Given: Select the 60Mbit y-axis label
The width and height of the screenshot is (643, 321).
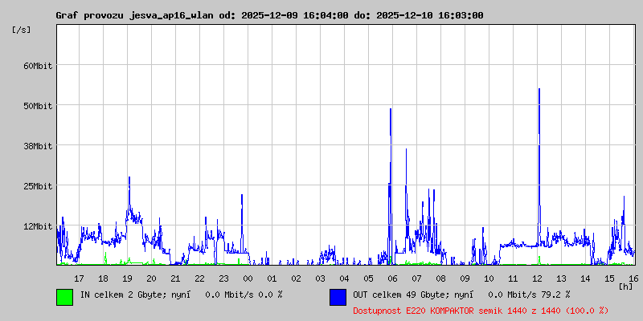Looking at the screenshot, I should [x=38, y=66].
